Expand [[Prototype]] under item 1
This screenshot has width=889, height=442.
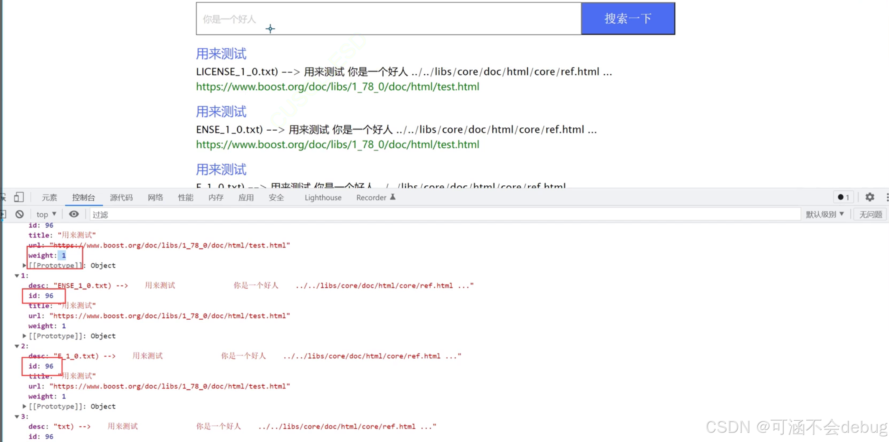coord(24,336)
